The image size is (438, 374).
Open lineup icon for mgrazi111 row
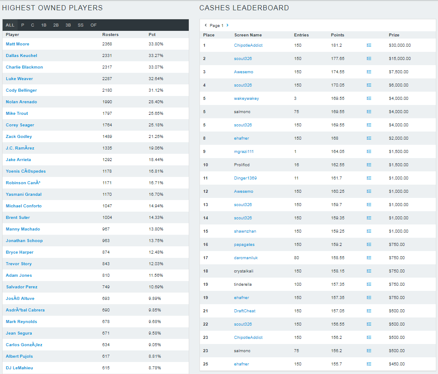click(369, 151)
